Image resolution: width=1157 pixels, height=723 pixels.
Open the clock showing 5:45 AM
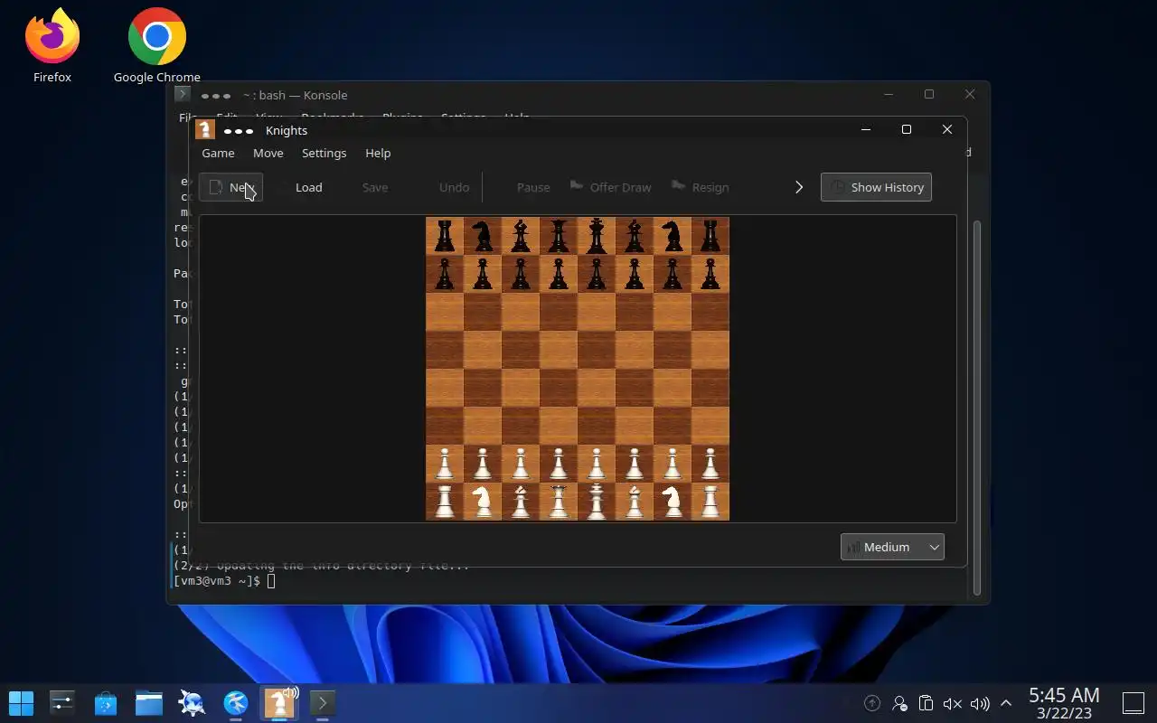click(x=1064, y=703)
